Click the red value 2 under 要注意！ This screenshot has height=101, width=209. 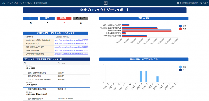[64, 23]
